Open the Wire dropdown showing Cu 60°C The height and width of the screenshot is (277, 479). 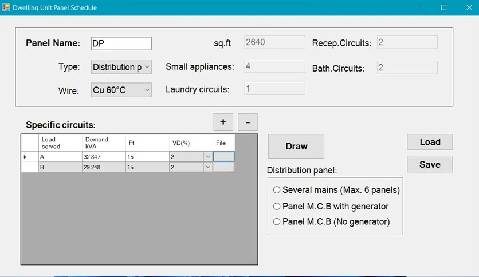pos(121,90)
